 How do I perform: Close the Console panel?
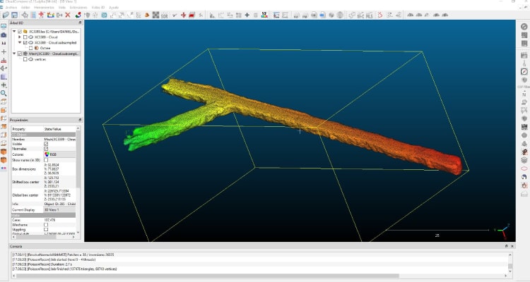pyautogui.click(x=512, y=246)
